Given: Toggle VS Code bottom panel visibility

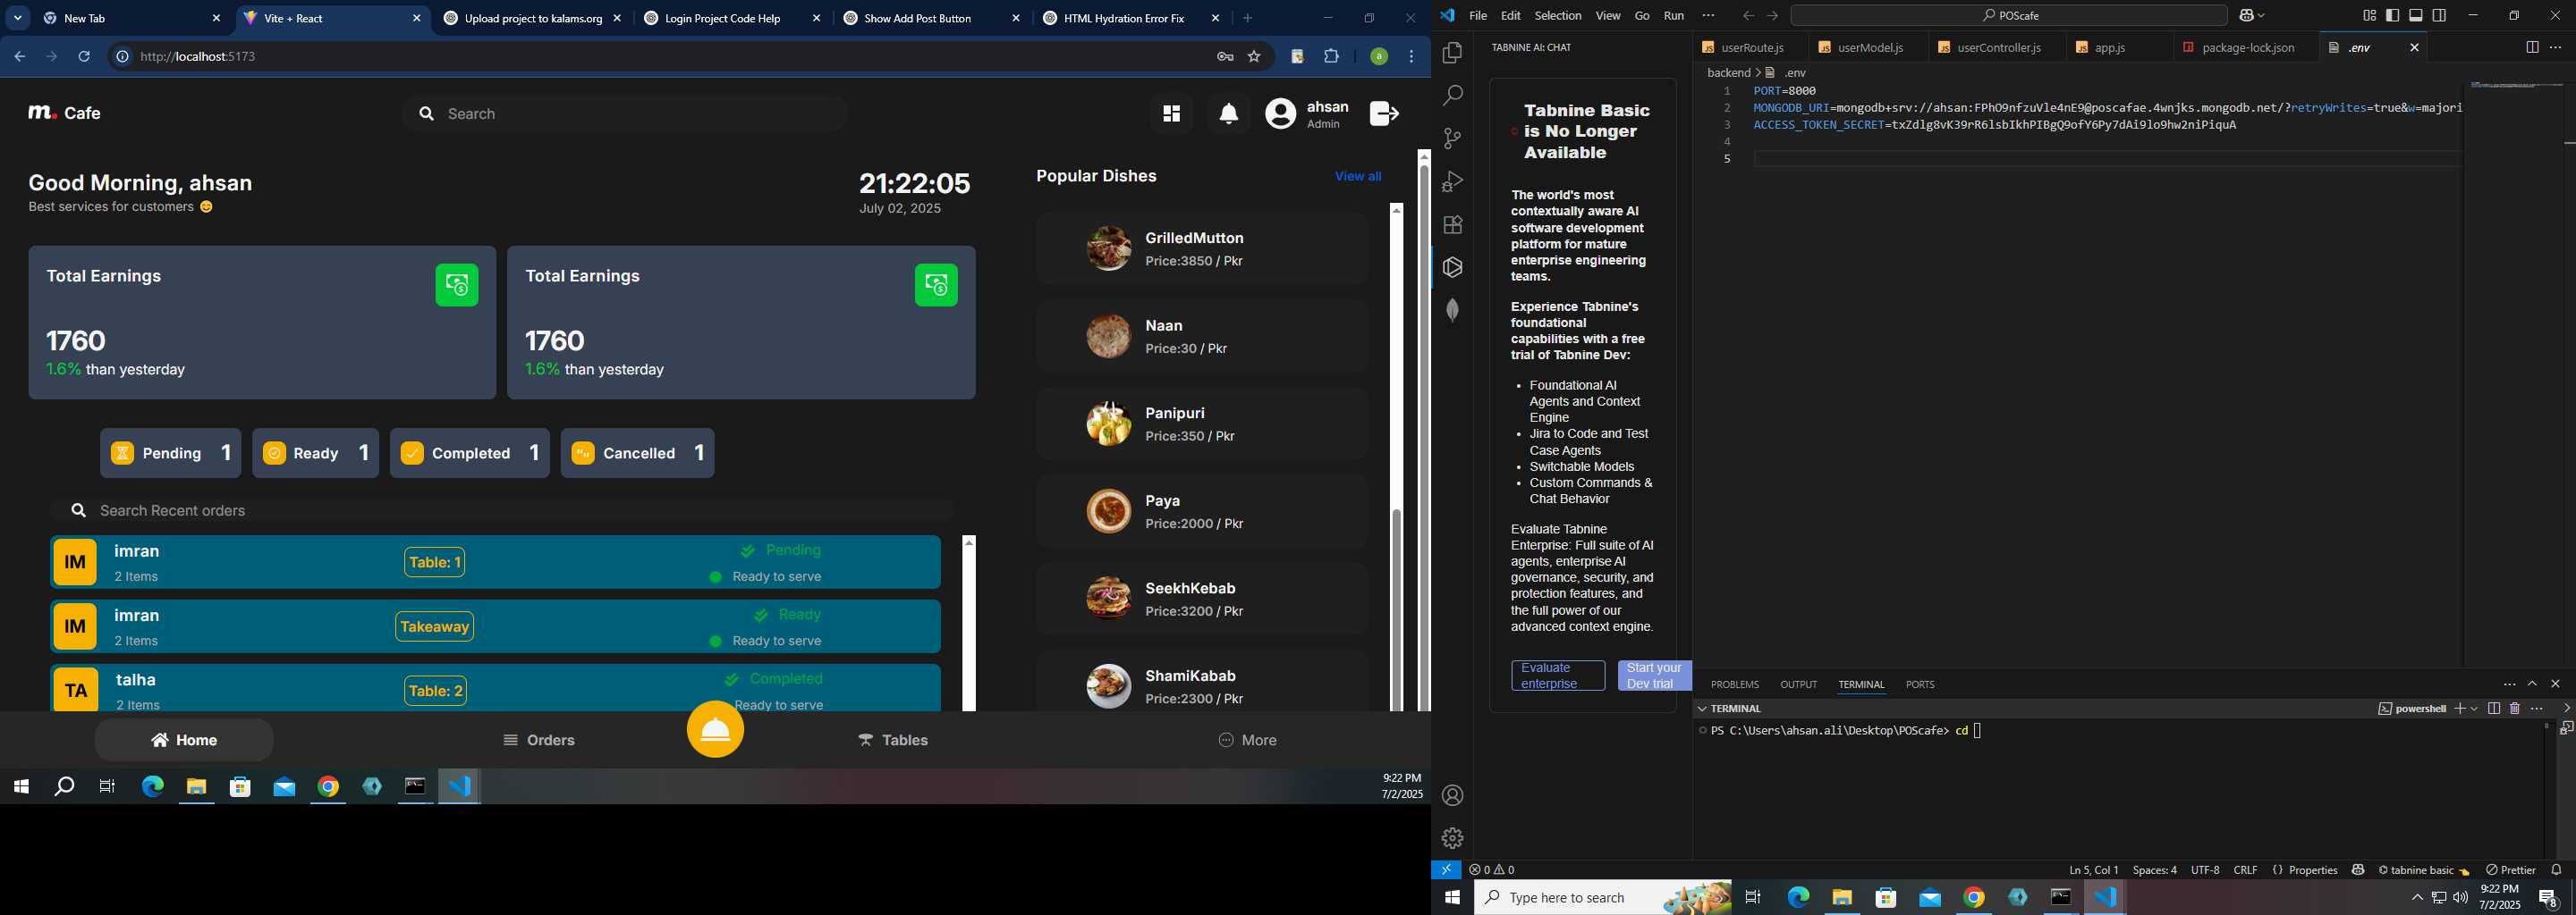Looking at the screenshot, I should pos(2416,16).
